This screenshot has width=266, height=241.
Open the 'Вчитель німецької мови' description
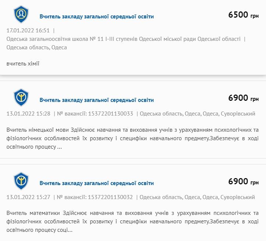133,139
